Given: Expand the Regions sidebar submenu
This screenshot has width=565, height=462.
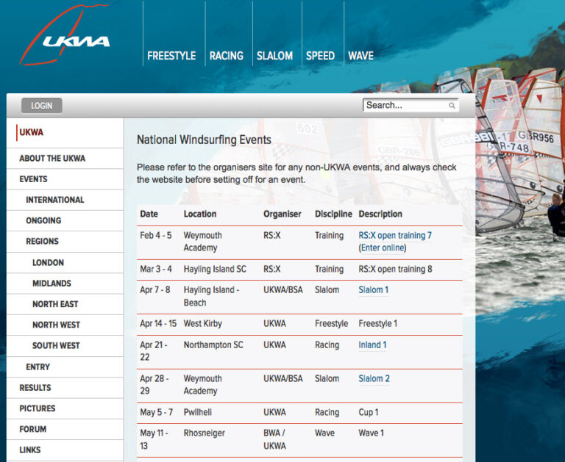Looking at the screenshot, I should pyautogui.click(x=42, y=242).
